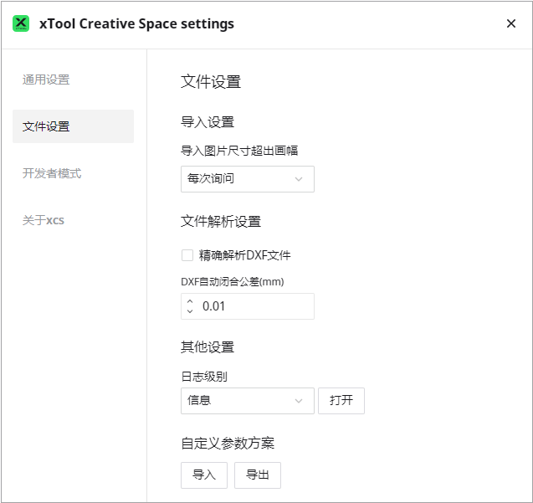This screenshot has width=533, height=503.
Task: Click the chevron in 每次询问 dropdown
Action: [x=299, y=179]
